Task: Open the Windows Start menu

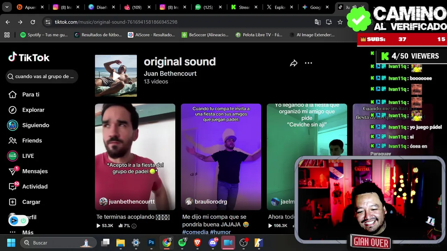Action: coord(11,243)
